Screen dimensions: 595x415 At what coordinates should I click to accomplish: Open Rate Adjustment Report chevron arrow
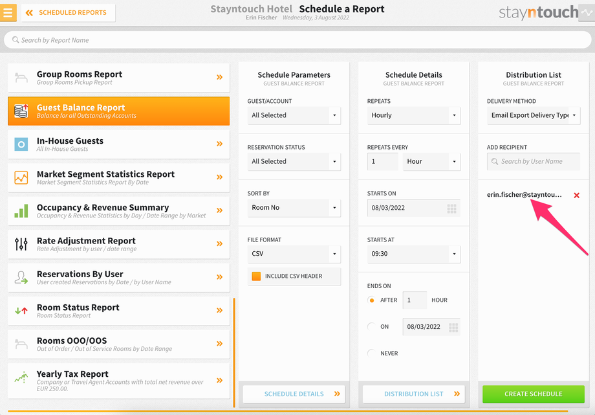219,243
